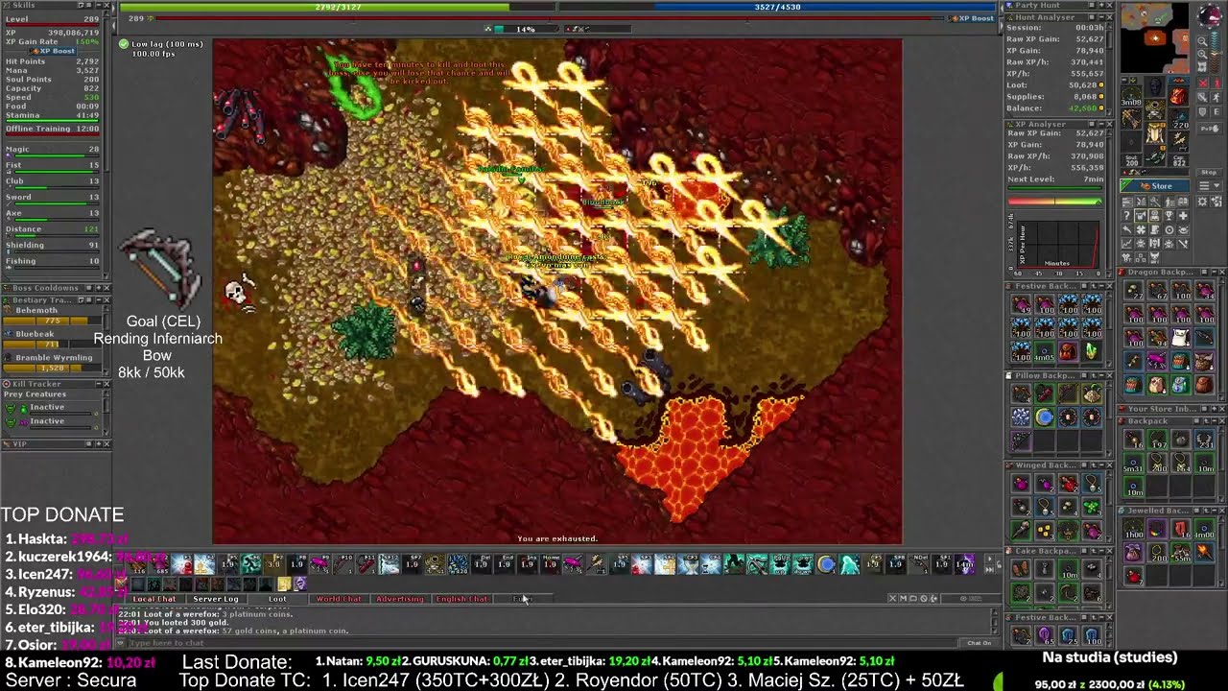Zoom in the minimap with the magnifier plus icon
Screen dimensions: 1228x691
click(1202, 54)
